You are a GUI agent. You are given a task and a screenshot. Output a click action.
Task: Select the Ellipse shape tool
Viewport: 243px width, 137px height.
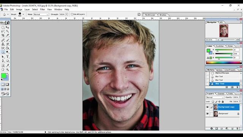(8, 61)
